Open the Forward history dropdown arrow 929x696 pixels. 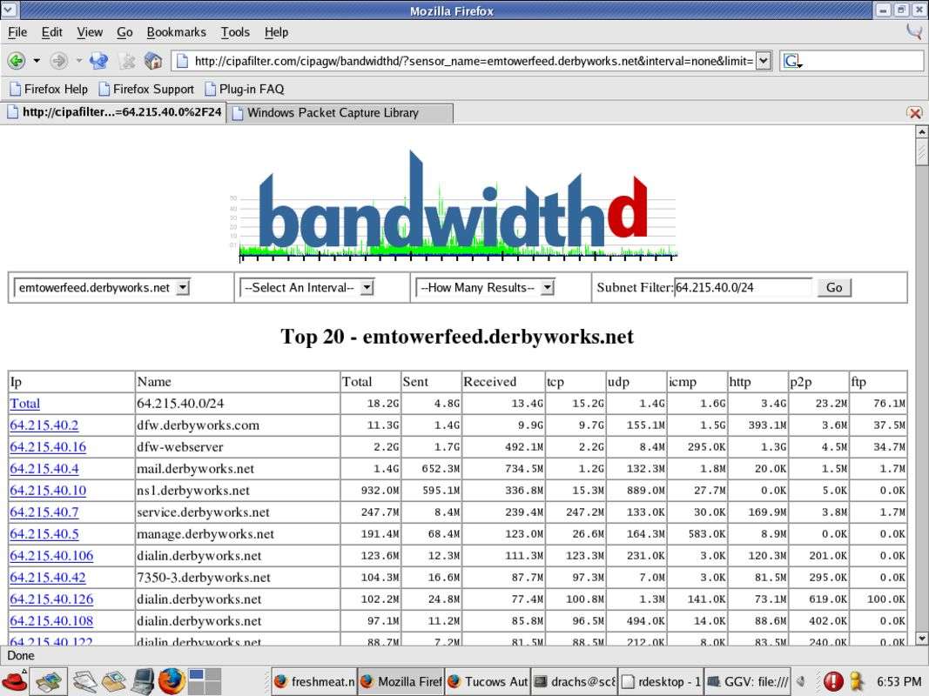79,60
